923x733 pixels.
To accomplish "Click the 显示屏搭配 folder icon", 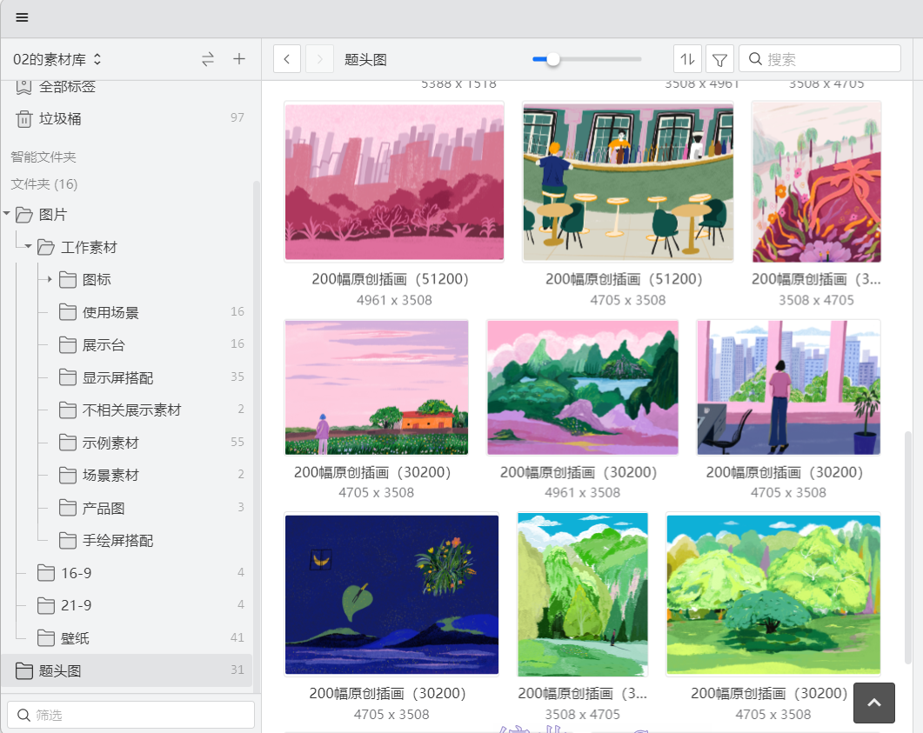I will click(x=68, y=377).
